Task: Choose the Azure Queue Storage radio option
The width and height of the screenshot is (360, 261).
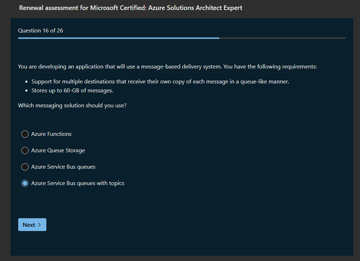Action: point(25,150)
